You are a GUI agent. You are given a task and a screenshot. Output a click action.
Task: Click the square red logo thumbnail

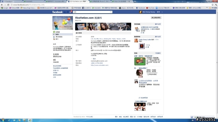pos(142,46)
